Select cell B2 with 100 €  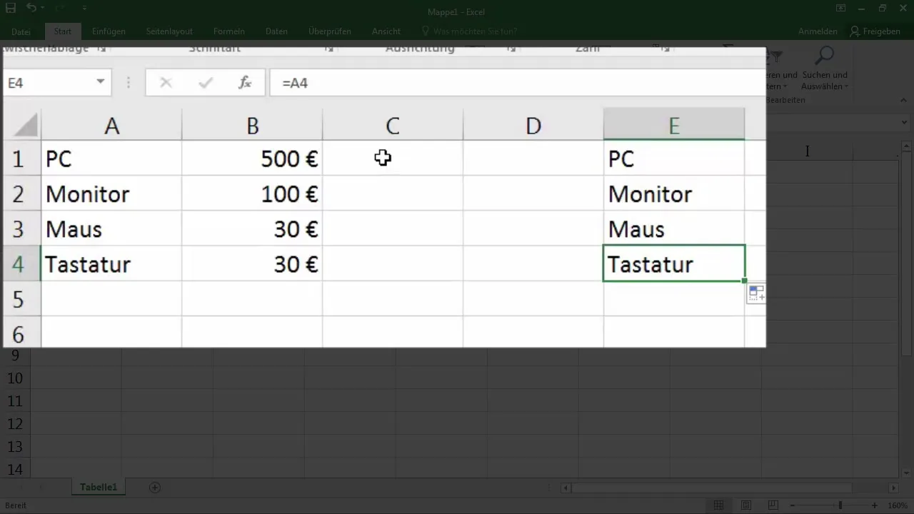tap(252, 193)
